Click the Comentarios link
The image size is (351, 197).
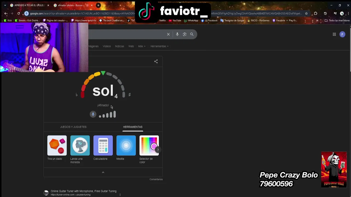[x=156, y=179]
